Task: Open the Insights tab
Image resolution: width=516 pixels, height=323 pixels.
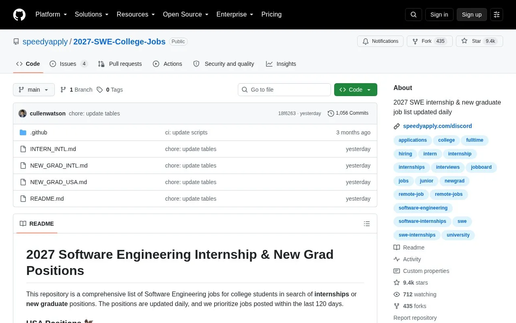Action: 281,64
